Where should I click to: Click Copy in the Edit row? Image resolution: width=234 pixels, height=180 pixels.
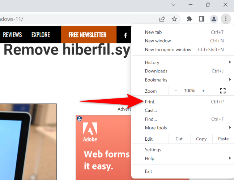point(201,139)
